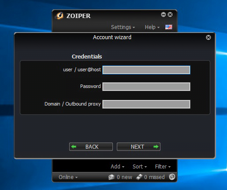Viewport: 227px width, 190px height.
Task: Open the Settings menu
Action: [123, 27]
